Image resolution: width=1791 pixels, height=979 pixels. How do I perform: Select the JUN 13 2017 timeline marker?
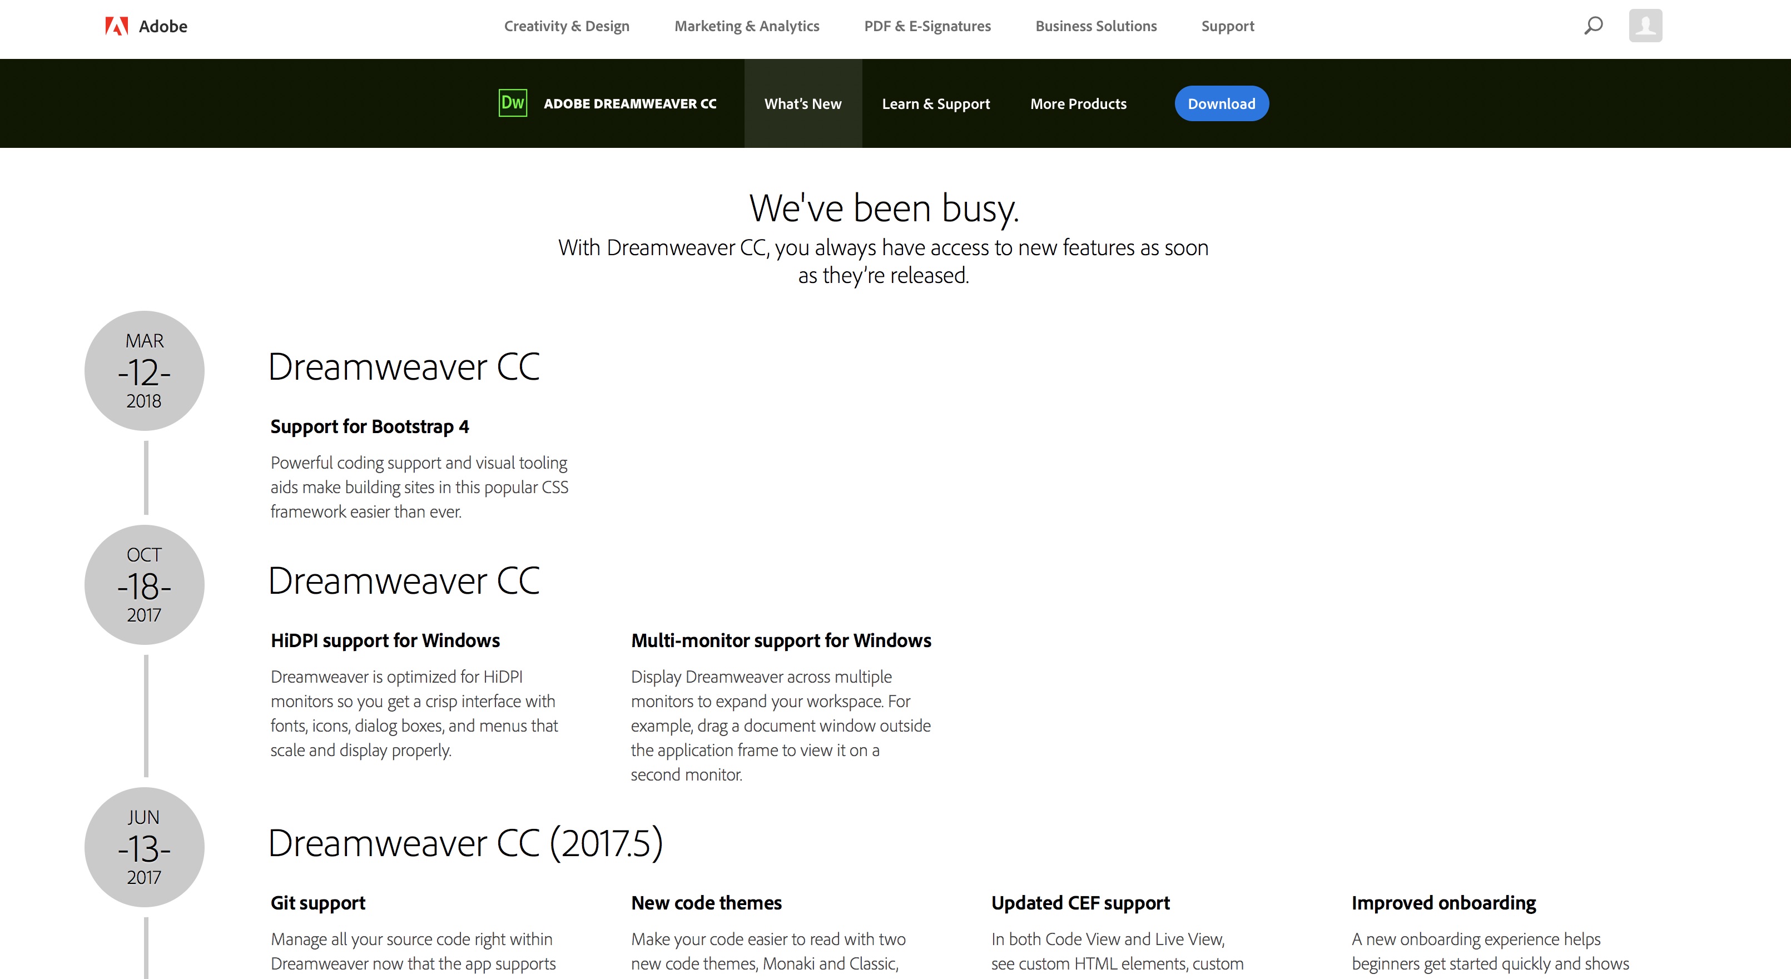point(144,847)
